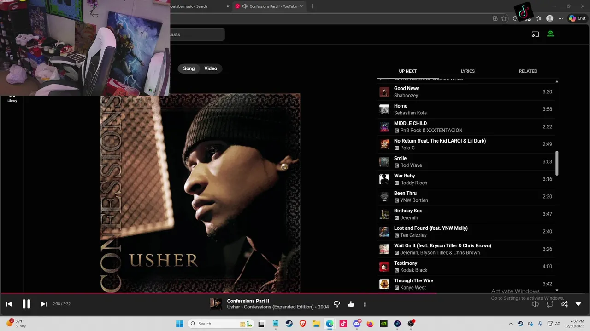Open the RELATED tab

coord(528,71)
